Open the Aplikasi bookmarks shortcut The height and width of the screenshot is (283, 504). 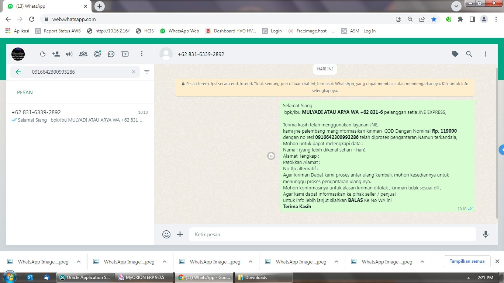(x=17, y=31)
